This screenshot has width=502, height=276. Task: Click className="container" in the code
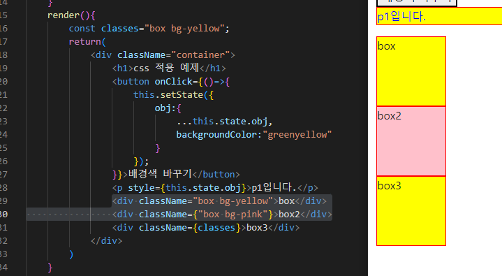(x=174, y=55)
